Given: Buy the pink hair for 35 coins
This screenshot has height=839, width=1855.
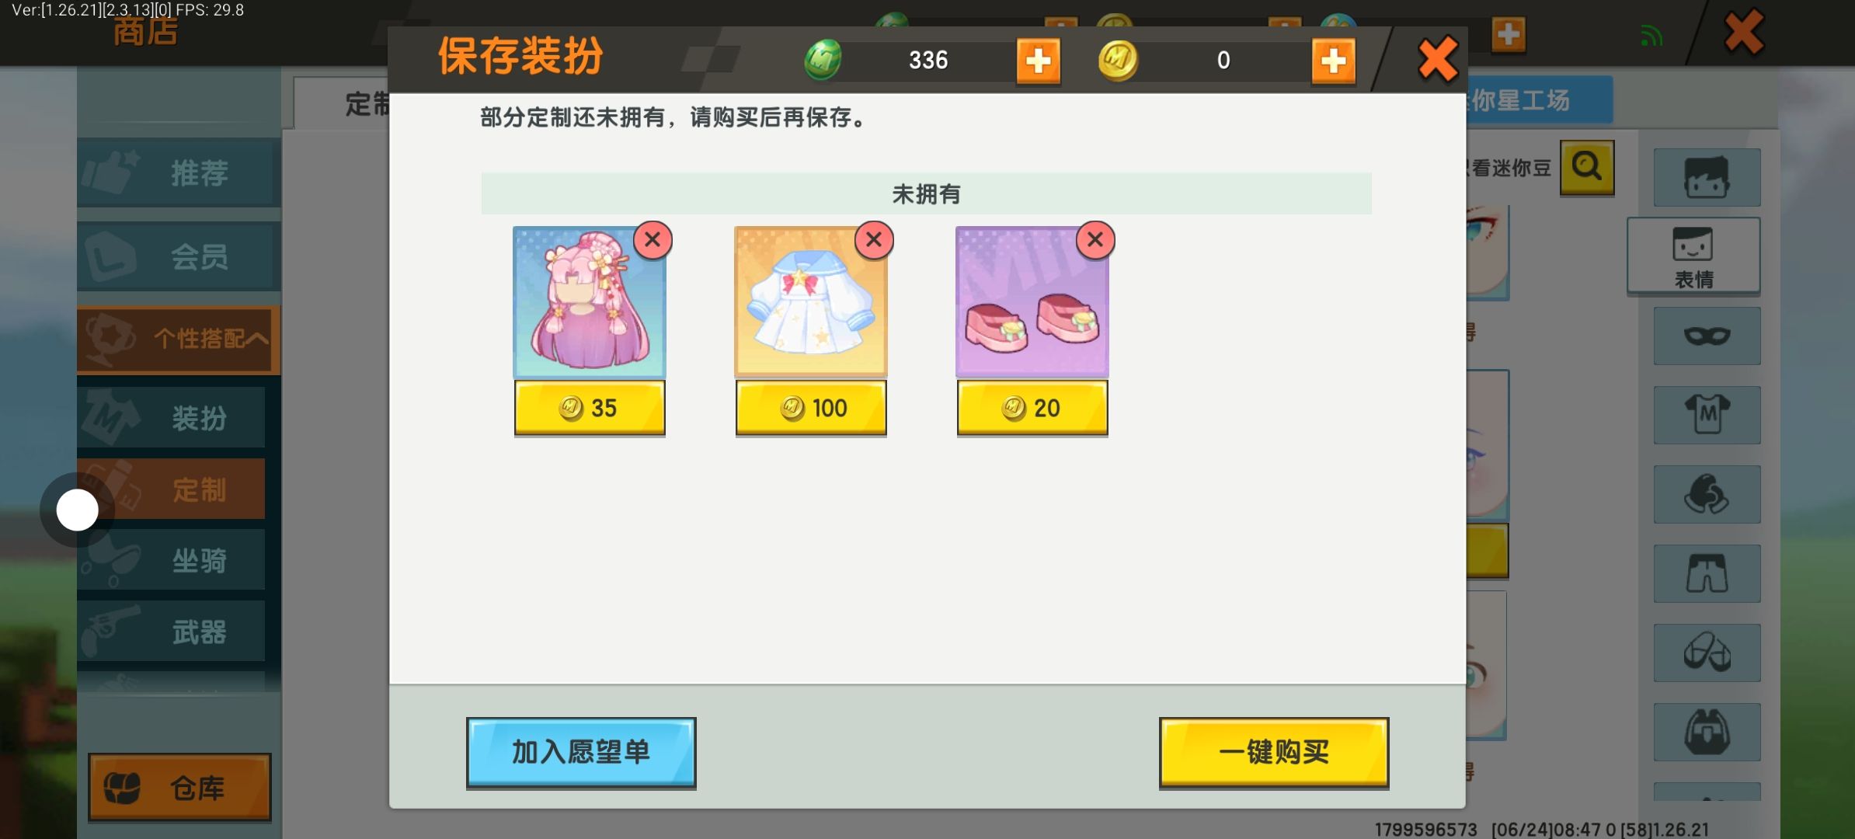Looking at the screenshot, I should click(x=590, y=408).
